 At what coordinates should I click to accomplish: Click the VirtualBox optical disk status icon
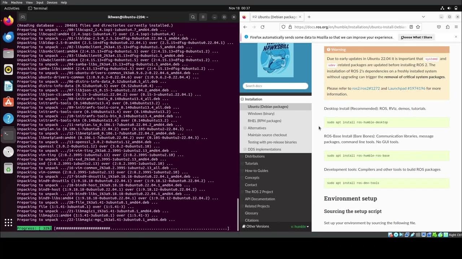point(396,235)
